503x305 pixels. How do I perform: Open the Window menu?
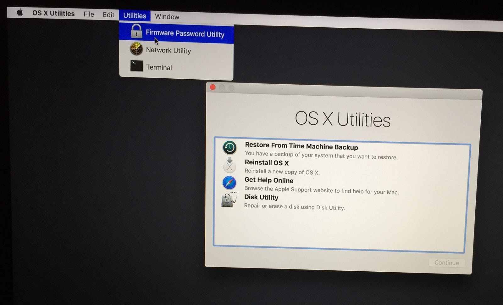[x=167, y=16]
